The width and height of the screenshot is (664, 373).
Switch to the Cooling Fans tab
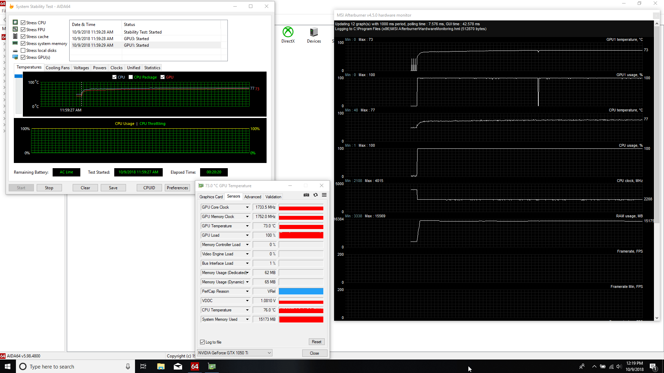pyautogui.click(x=57, y=68)
